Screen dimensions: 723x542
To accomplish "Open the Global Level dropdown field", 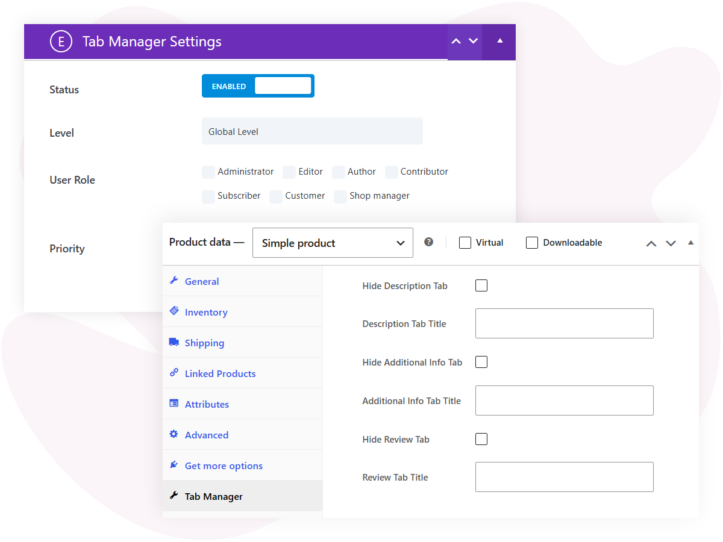I will click(x=312, y=131).
